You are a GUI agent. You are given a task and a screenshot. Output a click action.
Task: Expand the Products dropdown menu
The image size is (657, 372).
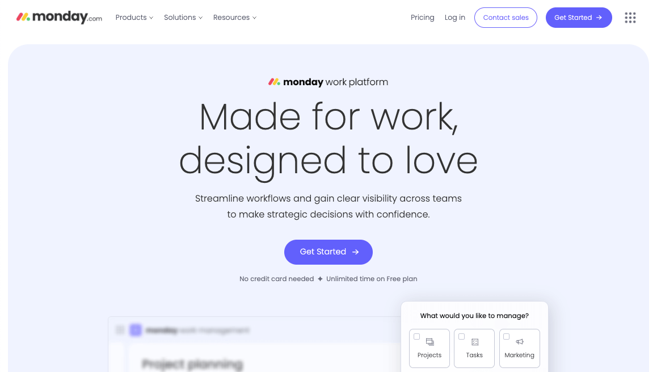134,18
